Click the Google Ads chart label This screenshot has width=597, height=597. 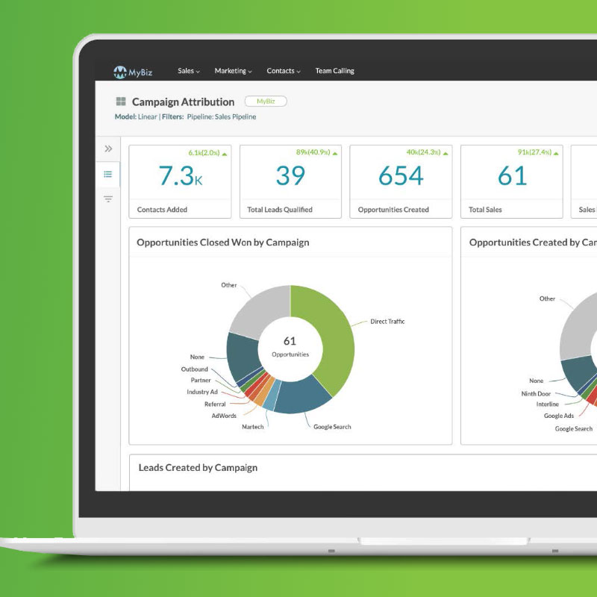(558, 416)
